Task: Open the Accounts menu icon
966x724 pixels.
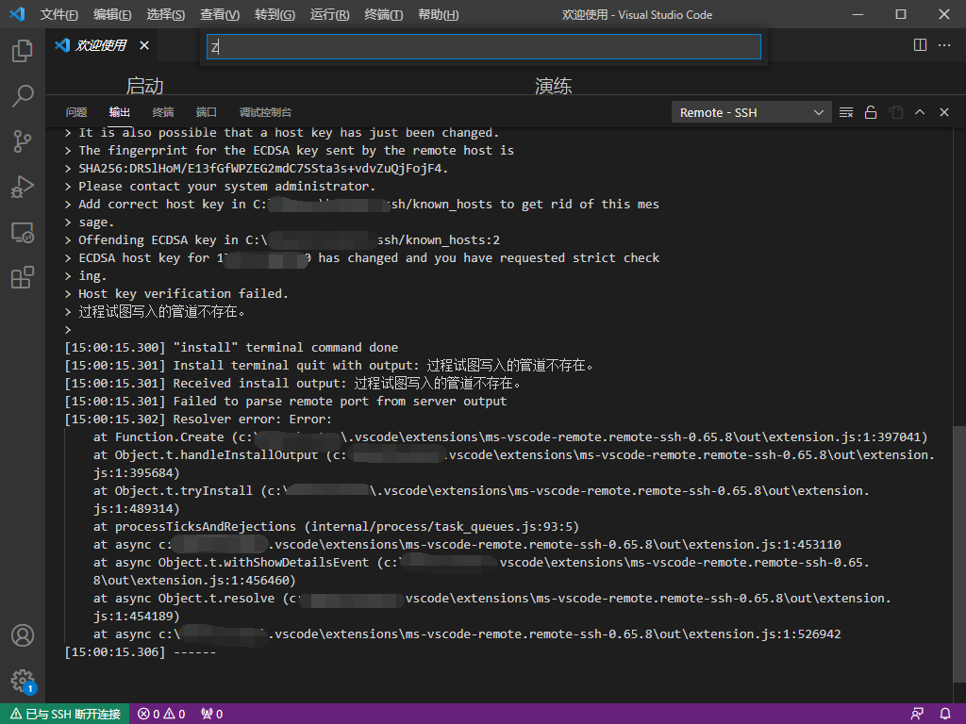Action: (23, 635)
